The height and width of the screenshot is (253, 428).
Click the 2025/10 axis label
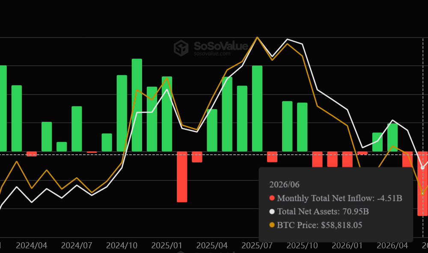302,245
